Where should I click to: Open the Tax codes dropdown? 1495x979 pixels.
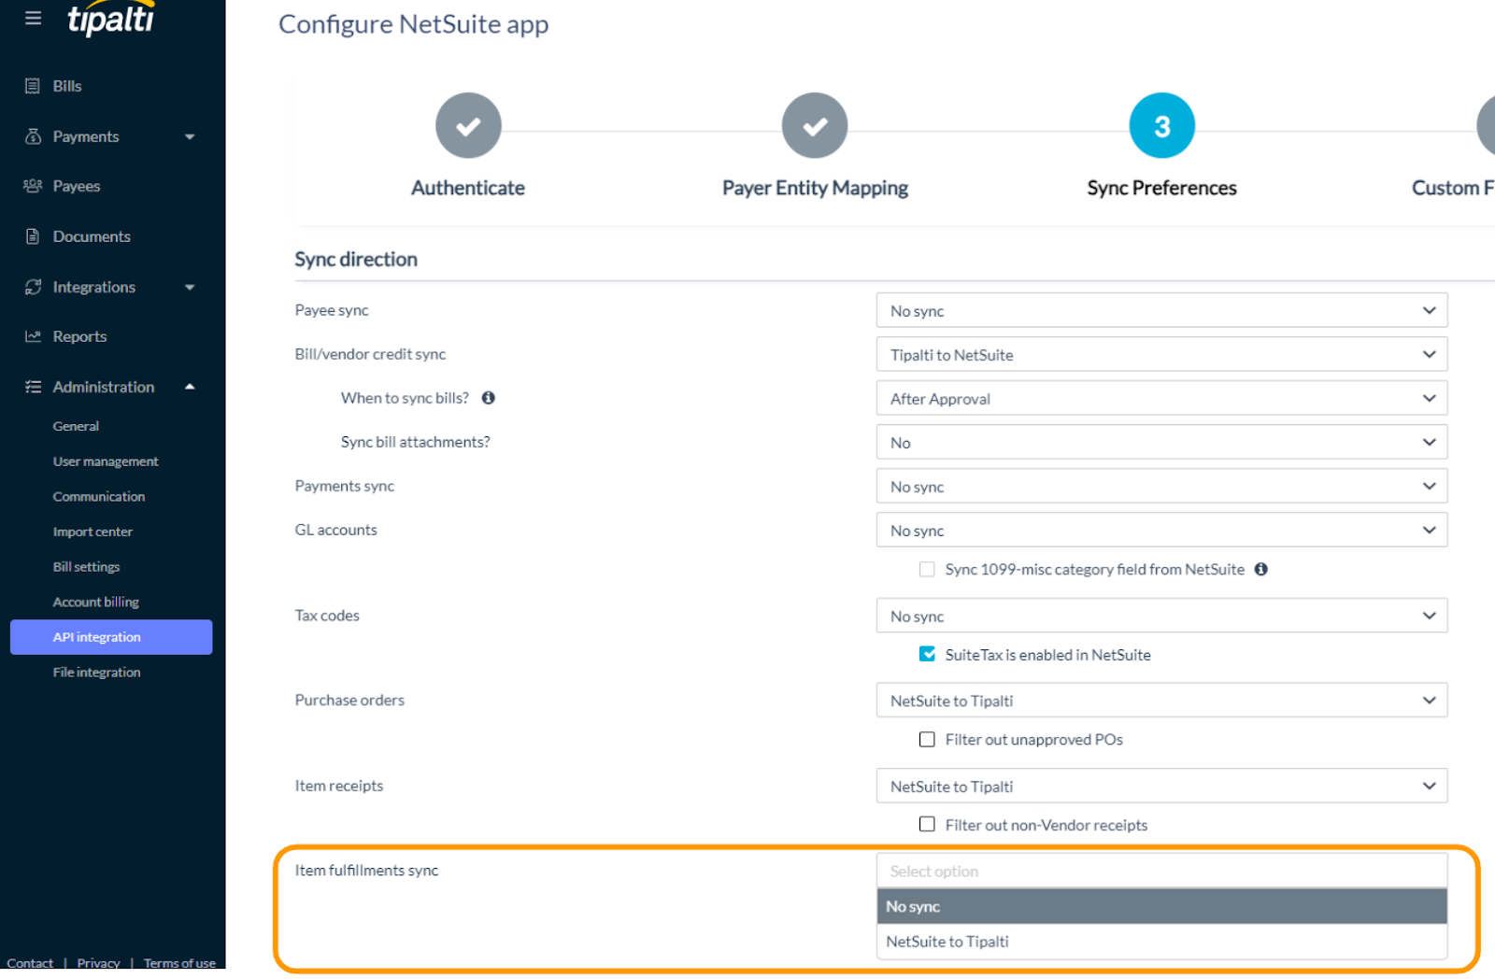pyautogui.click(x=1161, y=616)
